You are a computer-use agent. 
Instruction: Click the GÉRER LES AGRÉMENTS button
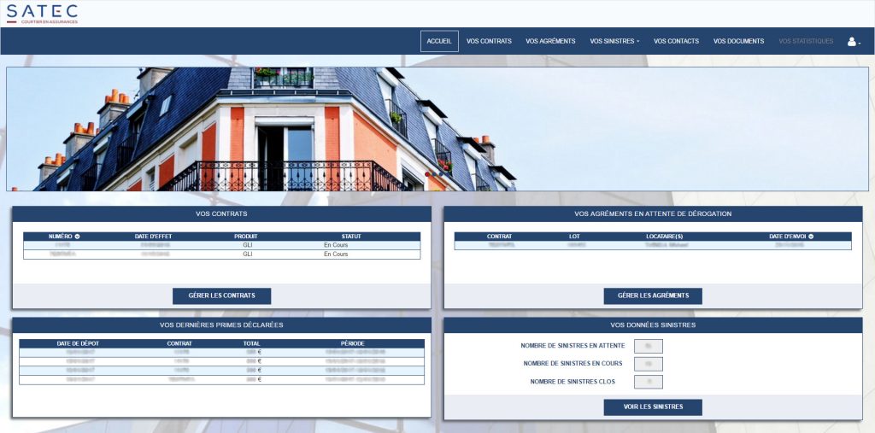(x=653, y=295)
